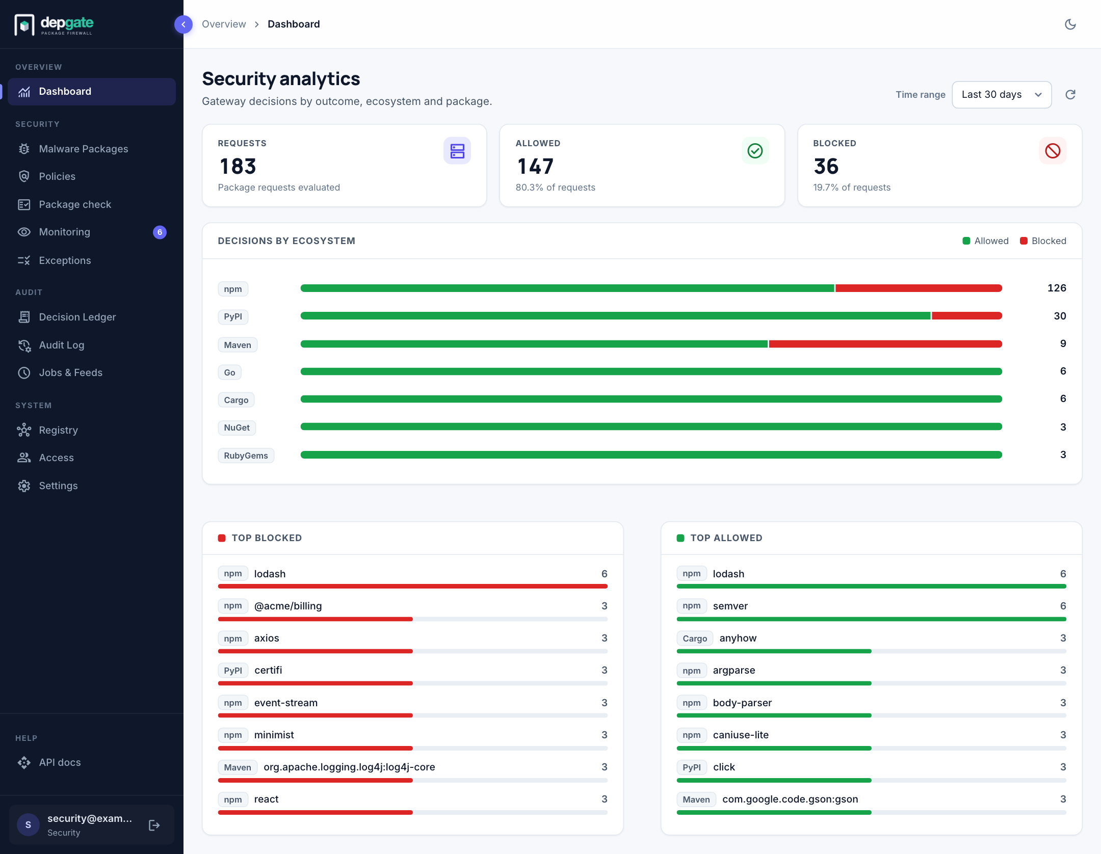Collapse the sidebar with the chevron button
The height and width of the screenshot is (854, 1101).
(x=183, y=24)
